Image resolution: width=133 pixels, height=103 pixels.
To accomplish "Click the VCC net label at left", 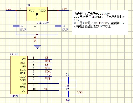I will [x=9, y=9].
